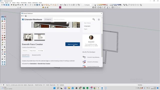
Task: Select the Walk footprints tool
Action: point(2,59)
